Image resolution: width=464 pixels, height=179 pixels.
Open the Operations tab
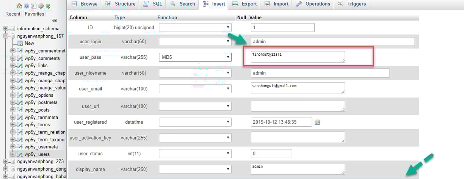[x=314, y=4]
